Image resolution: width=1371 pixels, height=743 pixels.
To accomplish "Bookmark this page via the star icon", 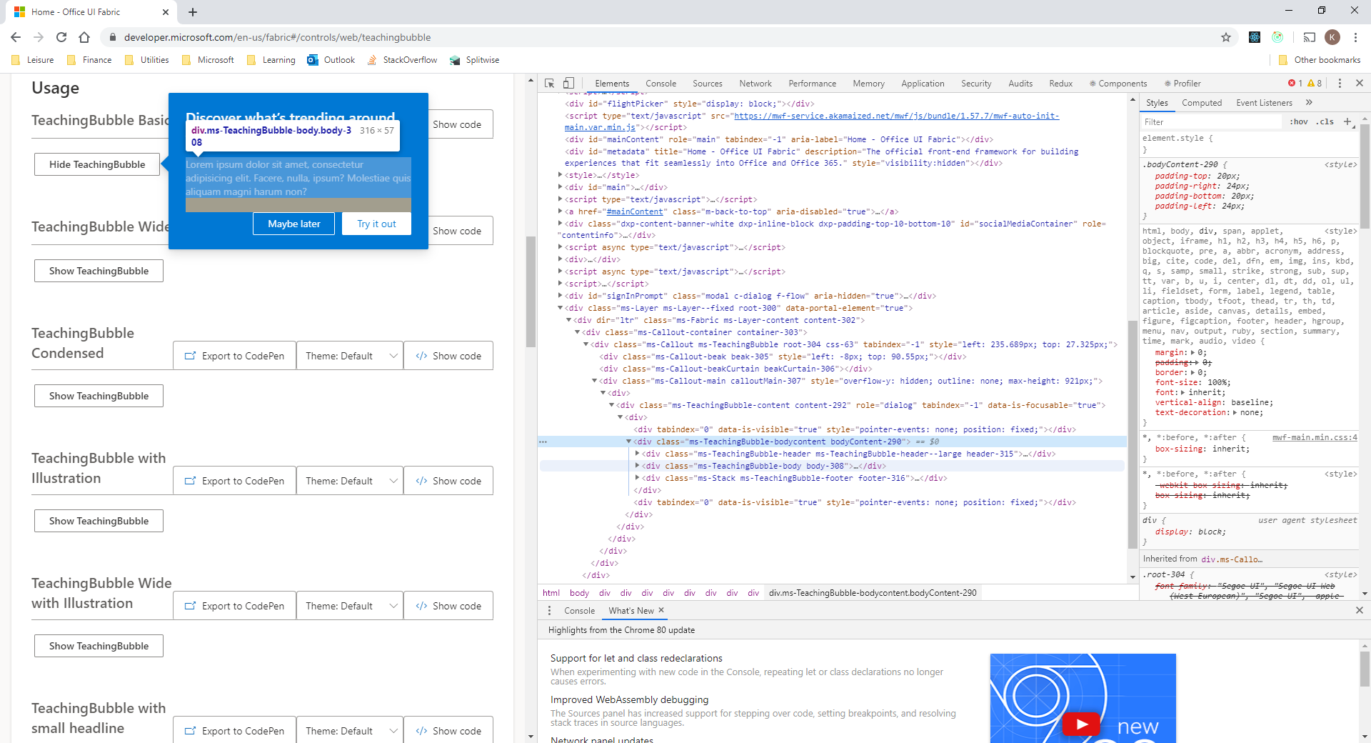I will pyautogui.click(x=1225, y=37).
